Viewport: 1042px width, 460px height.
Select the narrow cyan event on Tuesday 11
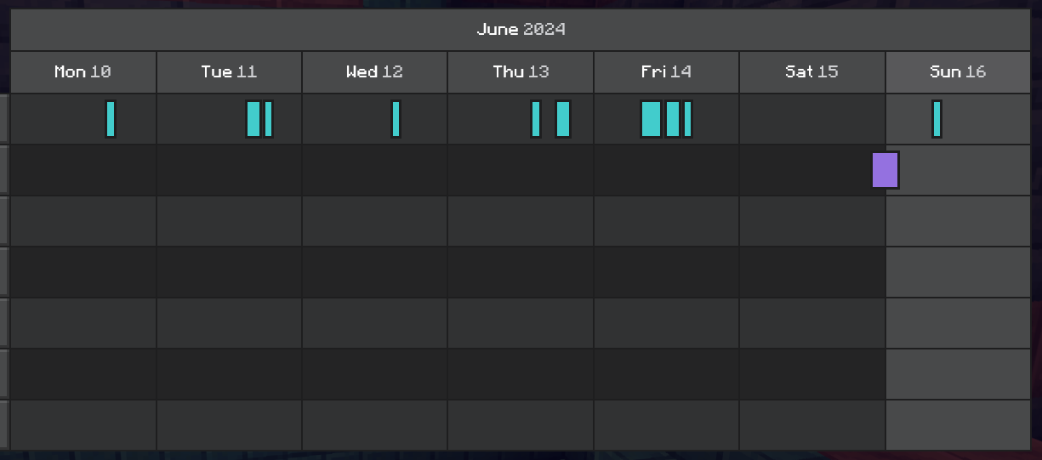(269, 119)
